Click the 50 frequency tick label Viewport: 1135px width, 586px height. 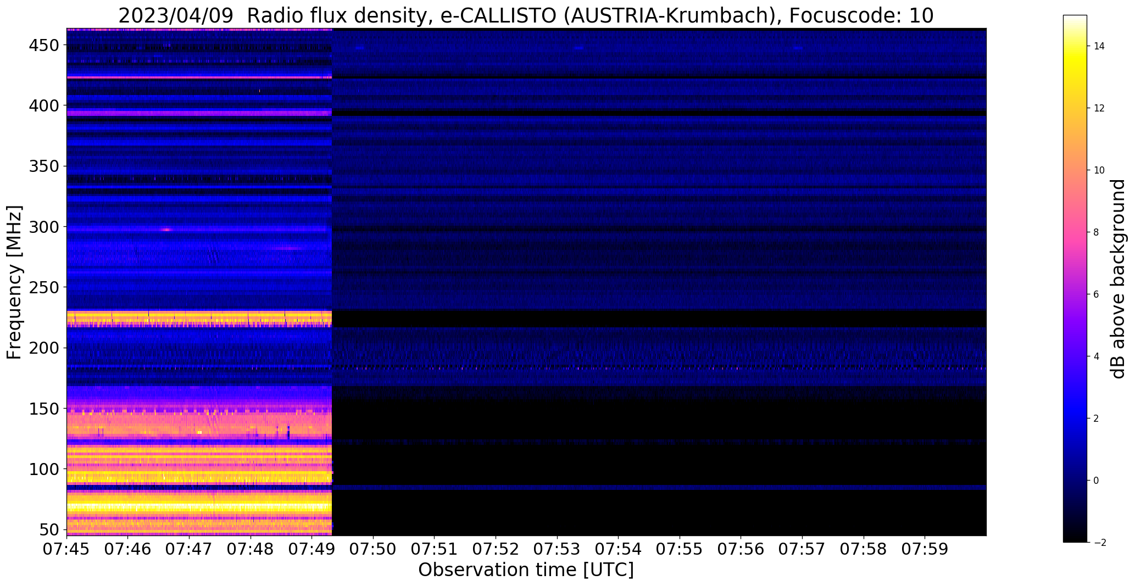coord(49,530)
